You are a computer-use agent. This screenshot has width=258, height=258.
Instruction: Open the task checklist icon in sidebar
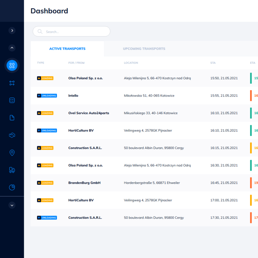pyautogui.click(x=12, y=100)
